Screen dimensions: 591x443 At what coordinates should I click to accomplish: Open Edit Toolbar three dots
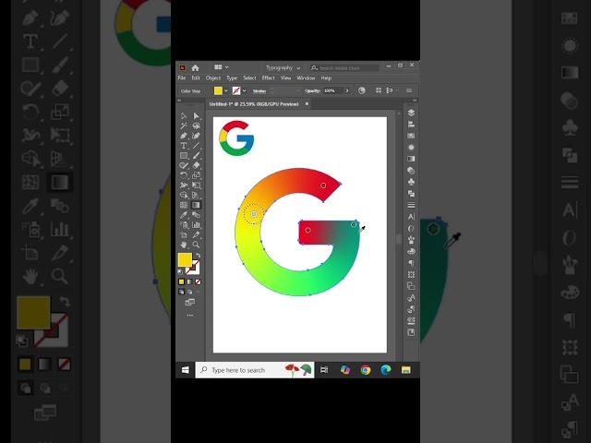pos(190,316)
